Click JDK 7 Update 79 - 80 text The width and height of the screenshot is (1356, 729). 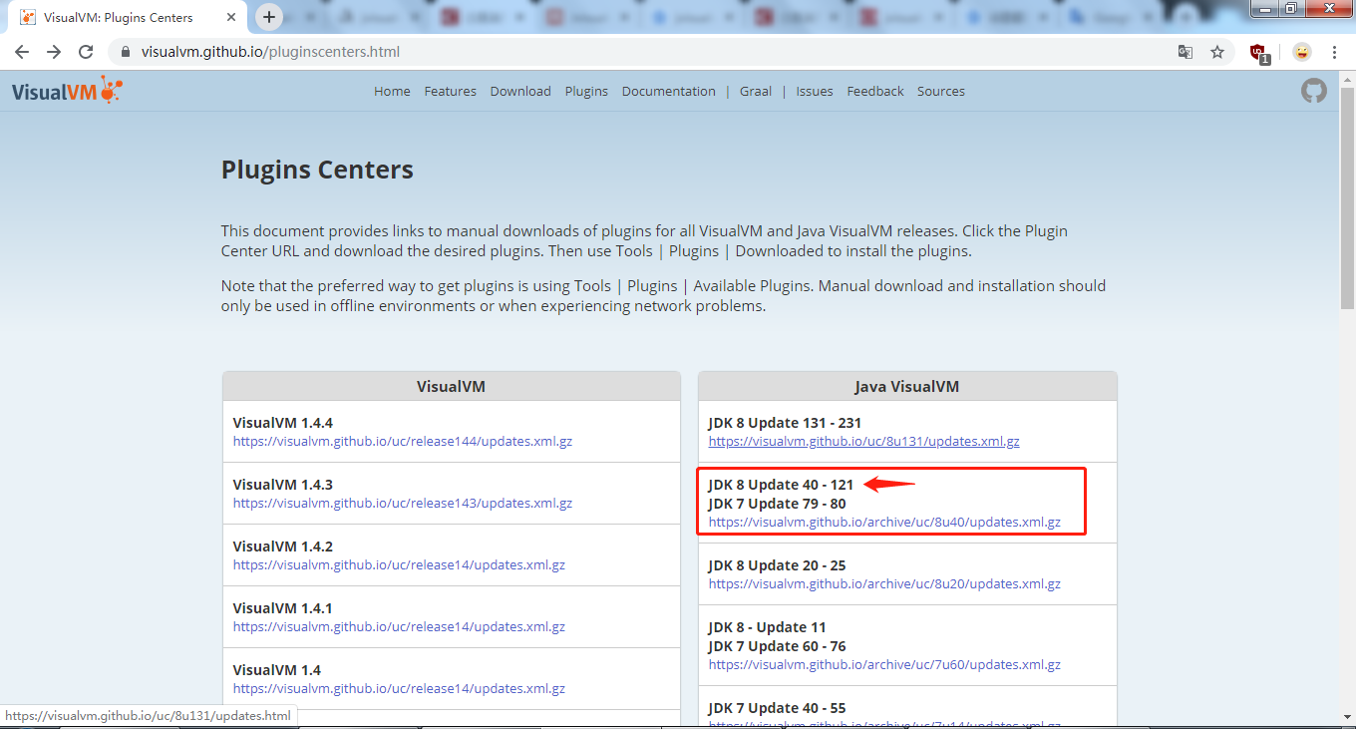(x=777, y=504)
